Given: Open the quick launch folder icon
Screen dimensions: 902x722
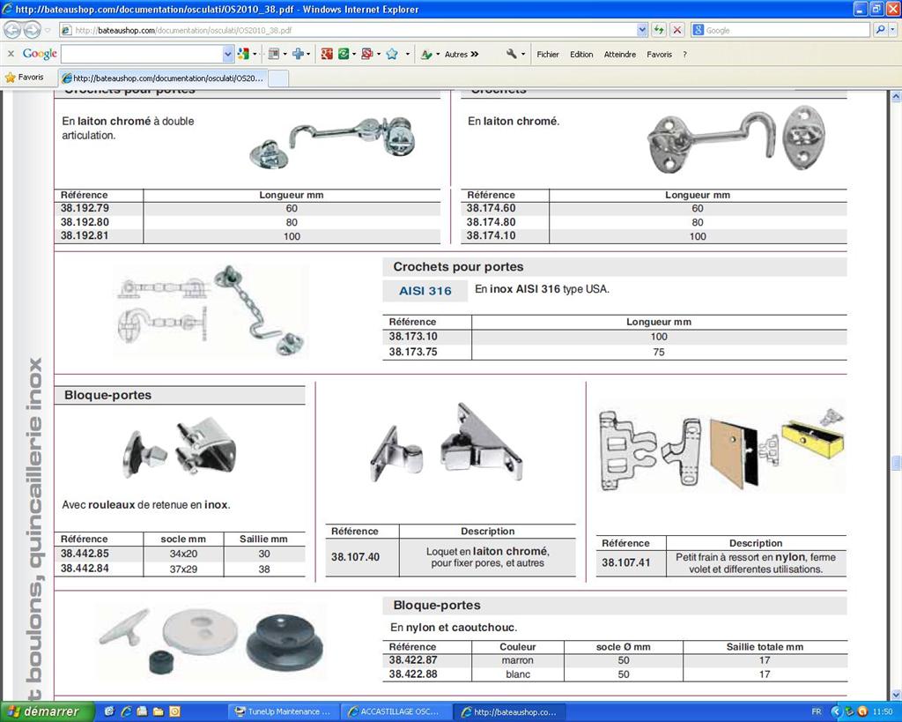Looking at the screenshot, I should (159, 711).
